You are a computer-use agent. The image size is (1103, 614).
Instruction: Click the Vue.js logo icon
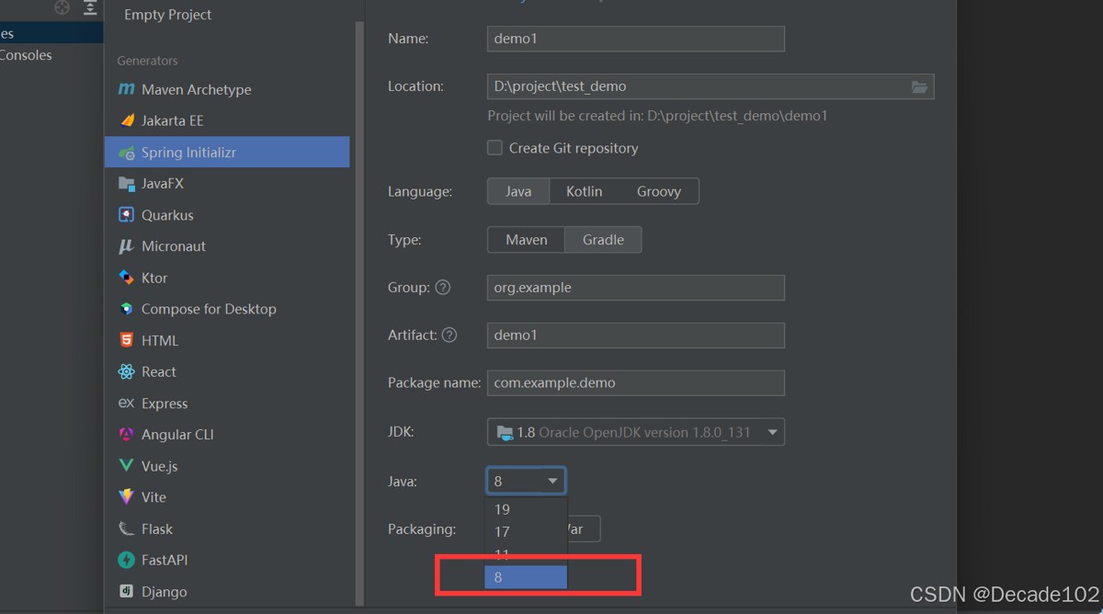pyautogui.click(x=127, y=466)
